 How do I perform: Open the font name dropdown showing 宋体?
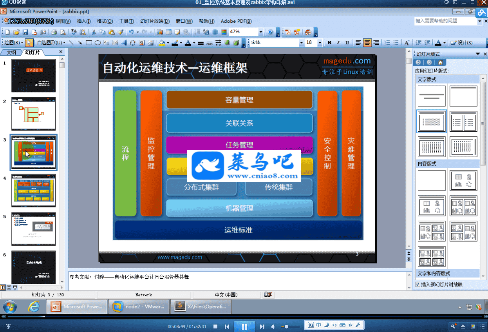(x=301, y=43)
